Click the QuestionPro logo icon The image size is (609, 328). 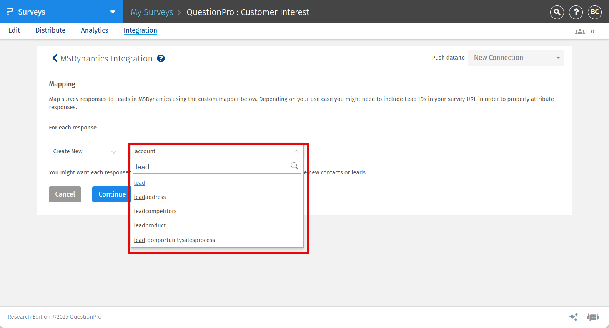tap(10, 12)
